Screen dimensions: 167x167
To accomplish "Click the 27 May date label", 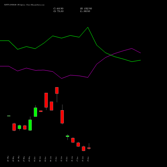I will [x=24, y=159].
